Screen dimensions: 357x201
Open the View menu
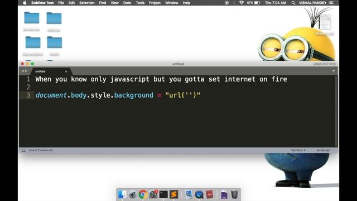click(x=114, y=3)
